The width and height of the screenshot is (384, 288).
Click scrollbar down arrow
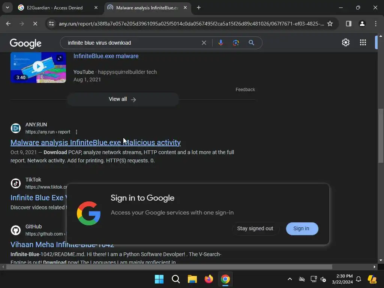(x=381, y=260)
